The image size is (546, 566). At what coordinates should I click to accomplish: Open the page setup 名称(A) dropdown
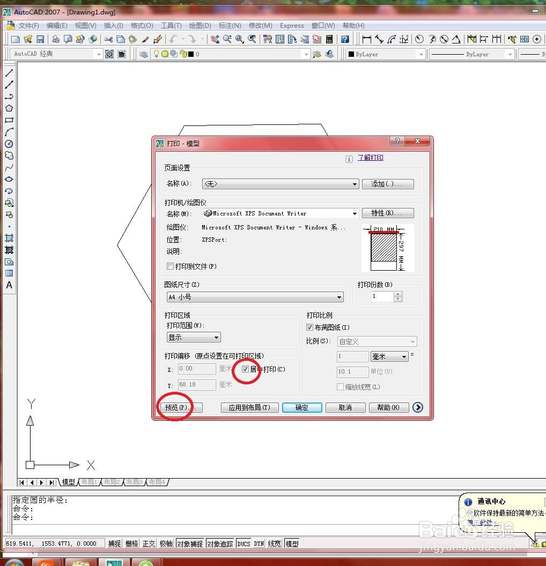[x=281, y=184]
